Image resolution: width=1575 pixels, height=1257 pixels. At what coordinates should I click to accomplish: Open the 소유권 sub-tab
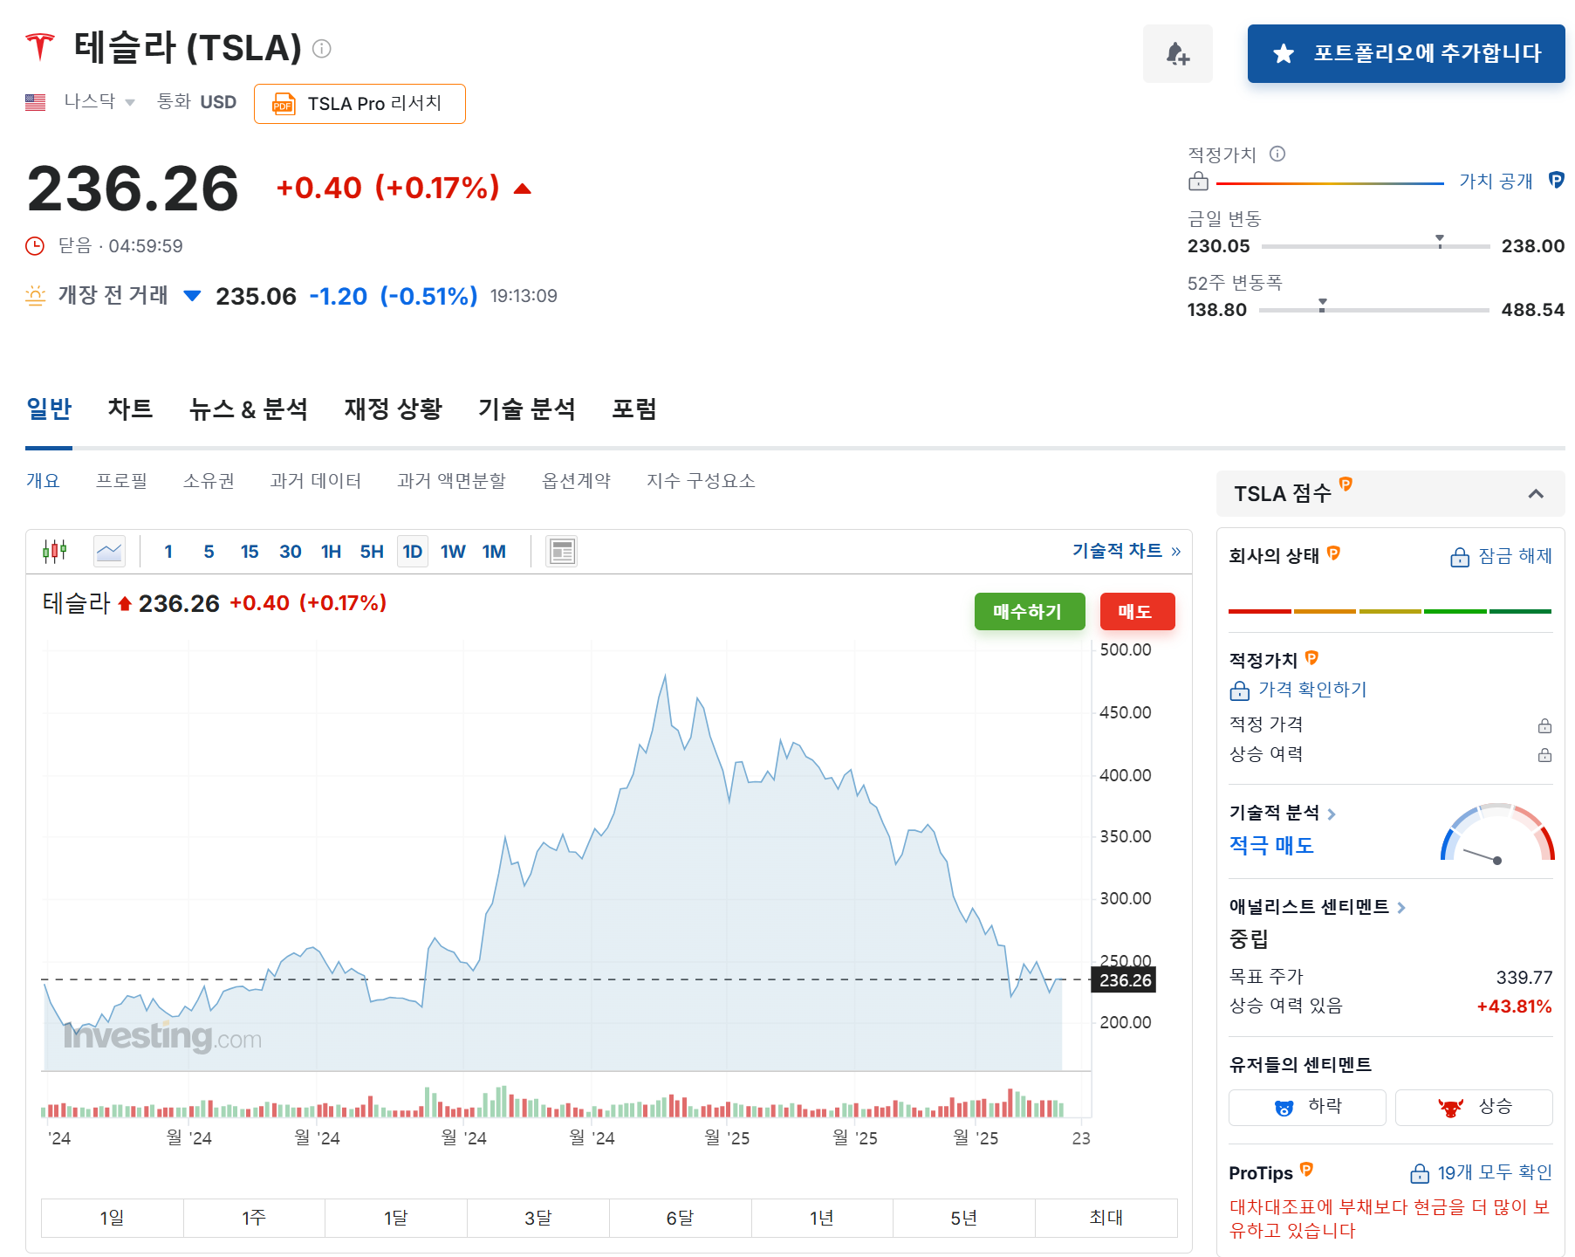coord(209,481)
